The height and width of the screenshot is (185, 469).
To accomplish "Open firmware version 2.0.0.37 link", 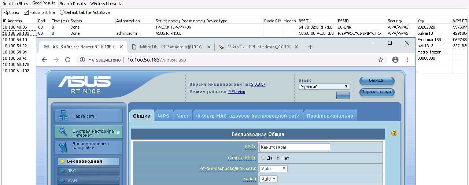I will point(258,84).
